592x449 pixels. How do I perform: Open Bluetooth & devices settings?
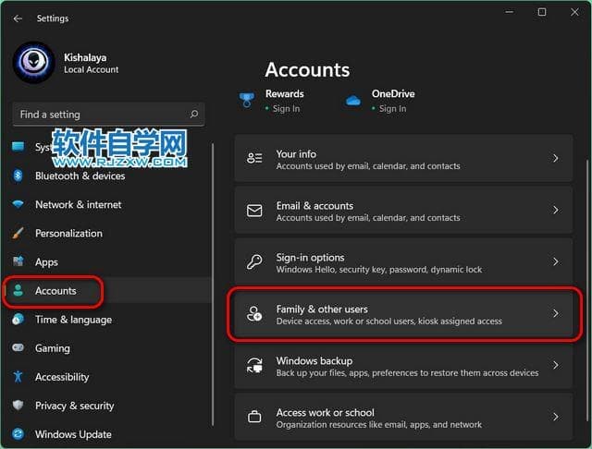(x=80, y=176)
